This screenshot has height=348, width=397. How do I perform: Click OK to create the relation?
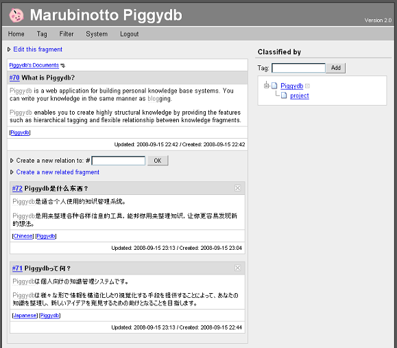pos(158,161)
